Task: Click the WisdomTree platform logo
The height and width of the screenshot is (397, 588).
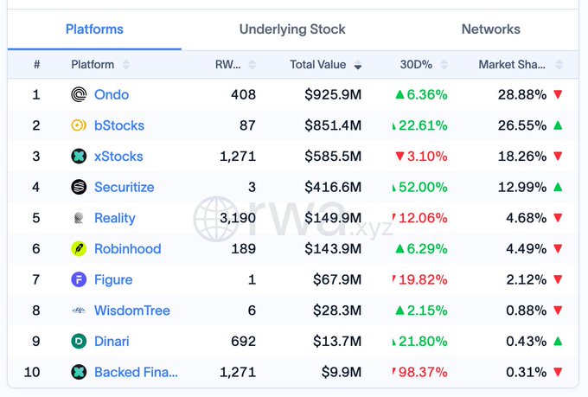Action: coord(79,311)
